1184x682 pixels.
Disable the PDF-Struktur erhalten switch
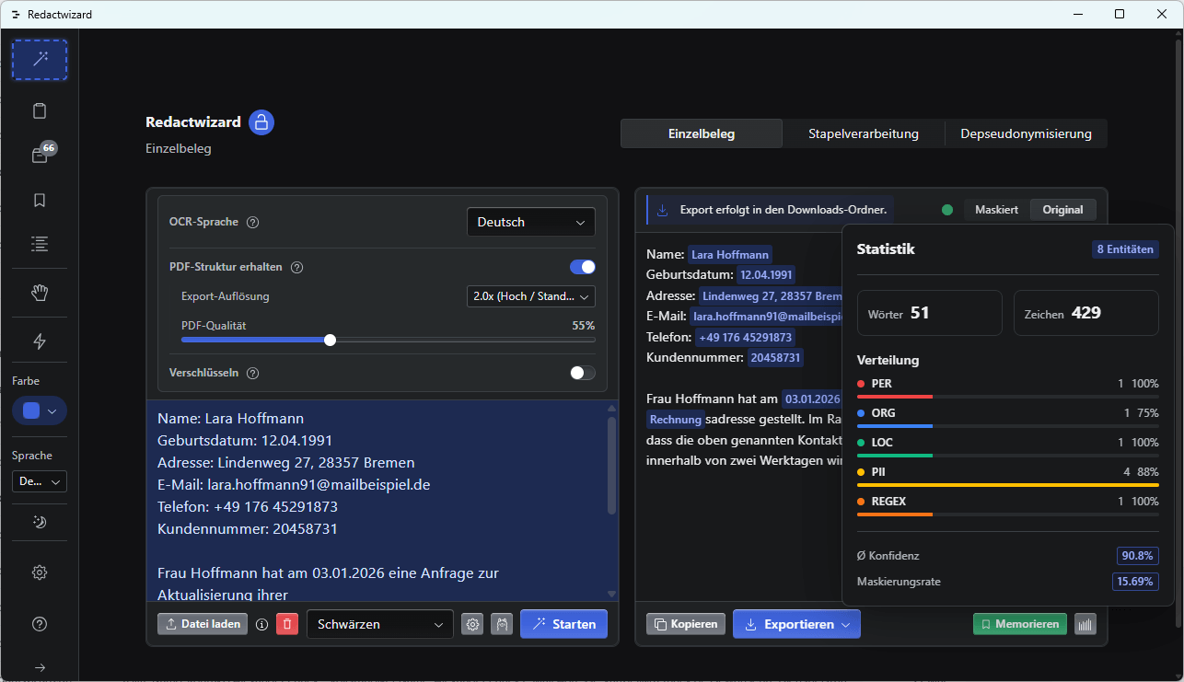click(x=583, y=267)
